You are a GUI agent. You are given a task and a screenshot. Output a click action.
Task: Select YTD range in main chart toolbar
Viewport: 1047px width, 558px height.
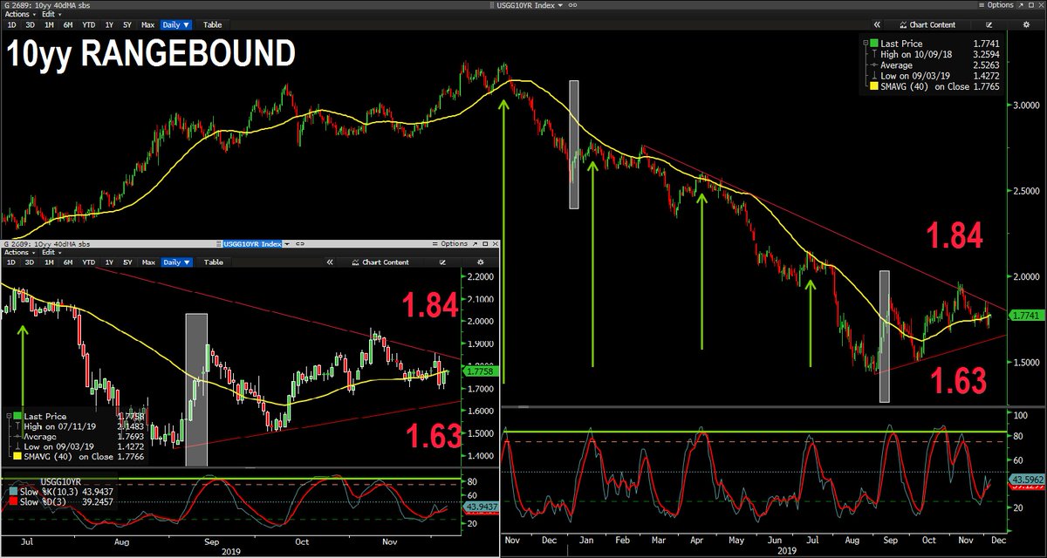tap(89, 25)
